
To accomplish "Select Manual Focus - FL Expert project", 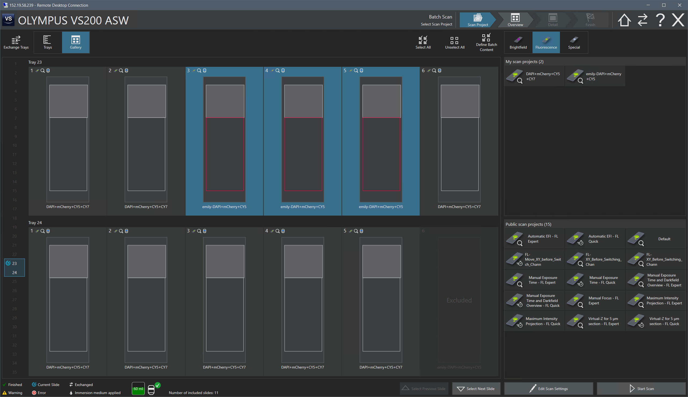I will coord(595,300).
